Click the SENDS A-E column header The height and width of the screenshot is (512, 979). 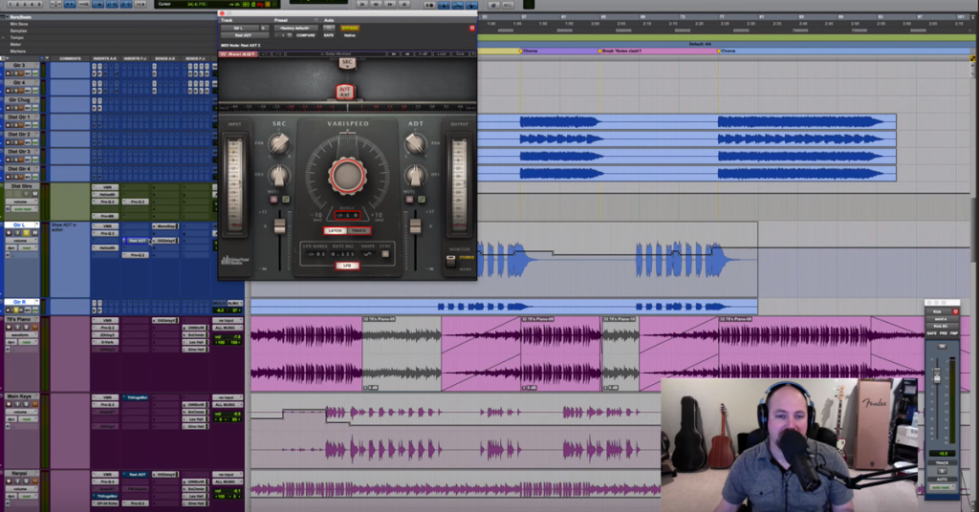tap(164, 58)
